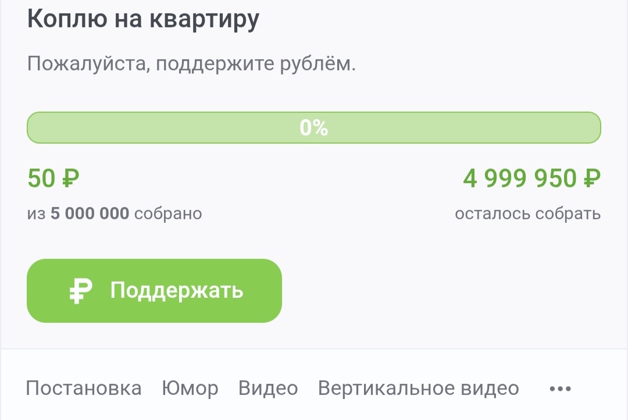Viewport: 628px width, 420px height.
Task: Click the collected amount 50
Action: point(42,179)
